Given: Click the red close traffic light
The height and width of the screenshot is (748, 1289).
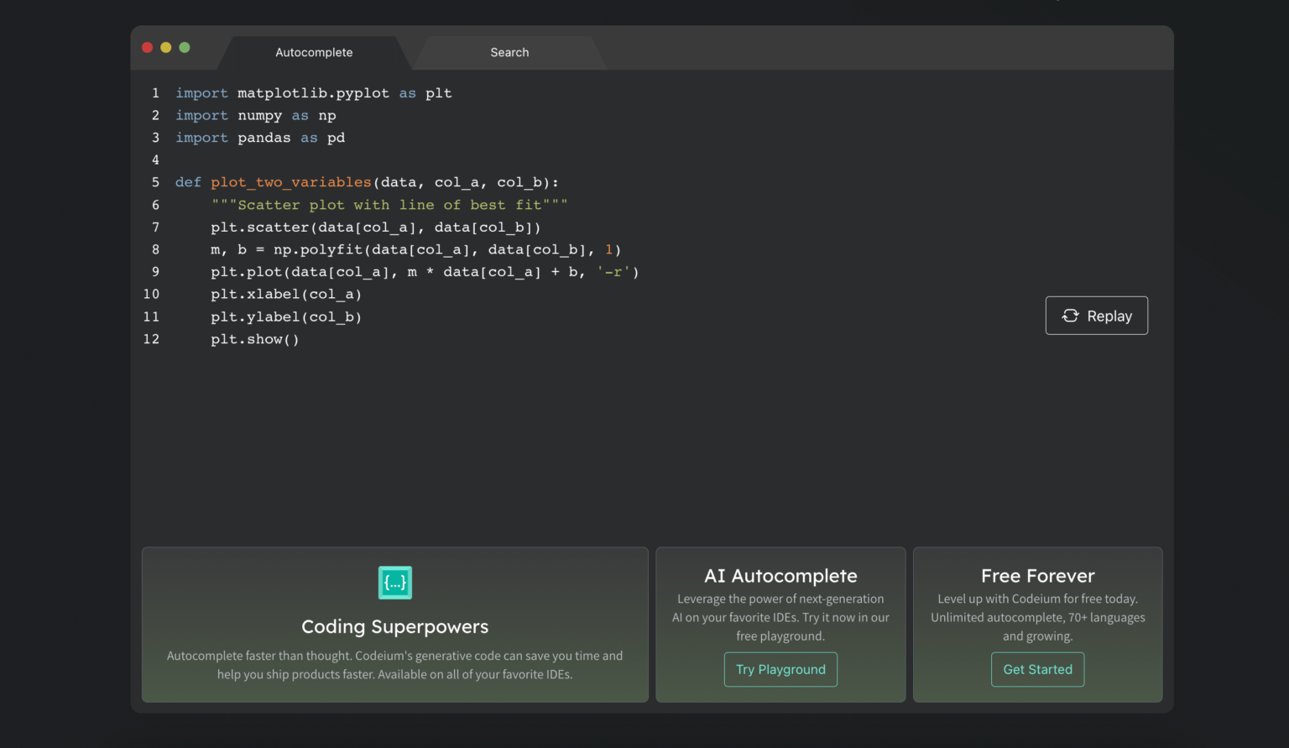Looking at the screenshot, I should 147,47.
